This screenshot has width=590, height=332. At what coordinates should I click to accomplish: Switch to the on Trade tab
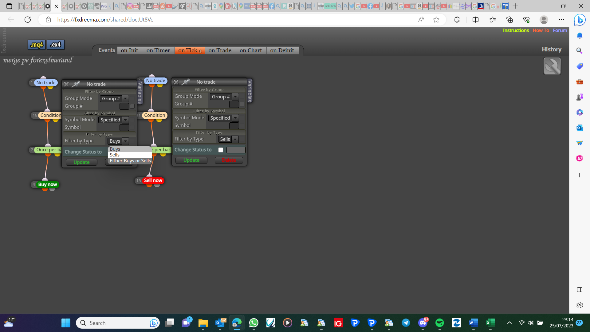(220, 50)
